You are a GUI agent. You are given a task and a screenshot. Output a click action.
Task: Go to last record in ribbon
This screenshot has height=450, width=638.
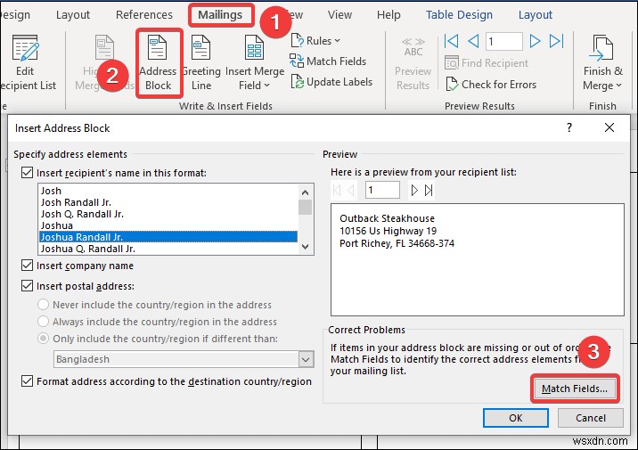coord(556,41)
